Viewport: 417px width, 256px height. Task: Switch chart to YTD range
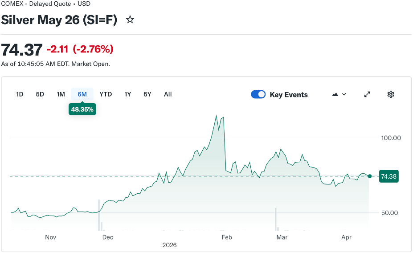[106, 94]
